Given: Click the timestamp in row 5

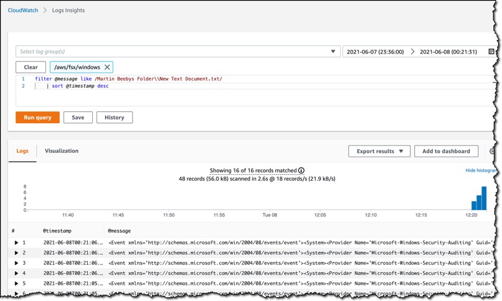Looking at the screenshot, I should (x=73, y=284).
